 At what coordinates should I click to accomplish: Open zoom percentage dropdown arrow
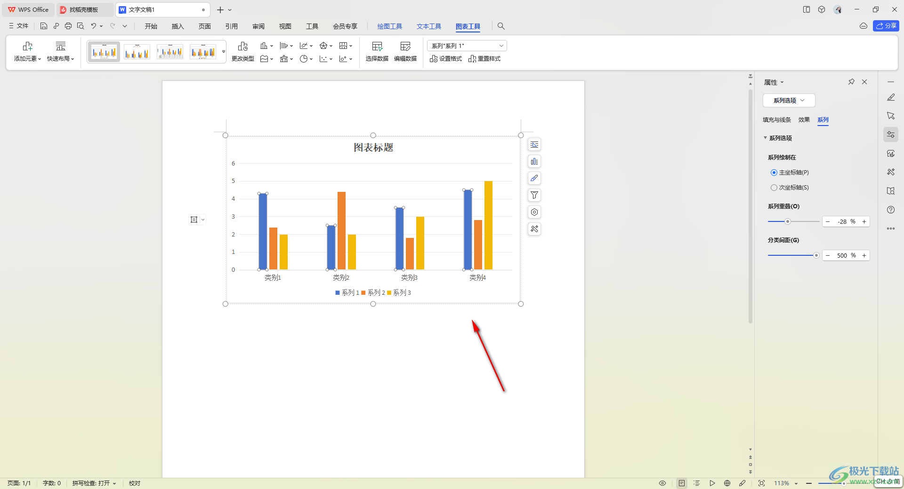[796, 483]
